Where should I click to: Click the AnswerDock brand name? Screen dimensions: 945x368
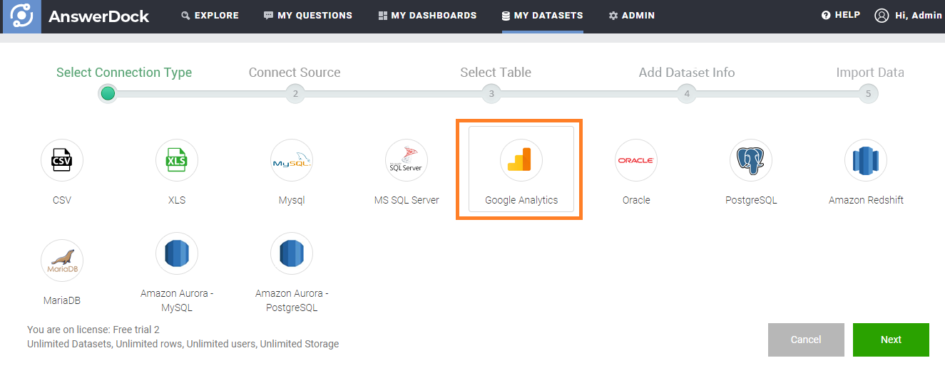click(99, 16)
